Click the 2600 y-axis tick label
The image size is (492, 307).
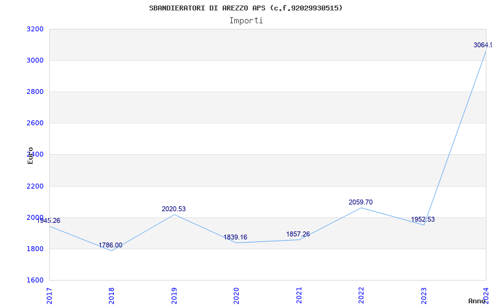[35, 123]
